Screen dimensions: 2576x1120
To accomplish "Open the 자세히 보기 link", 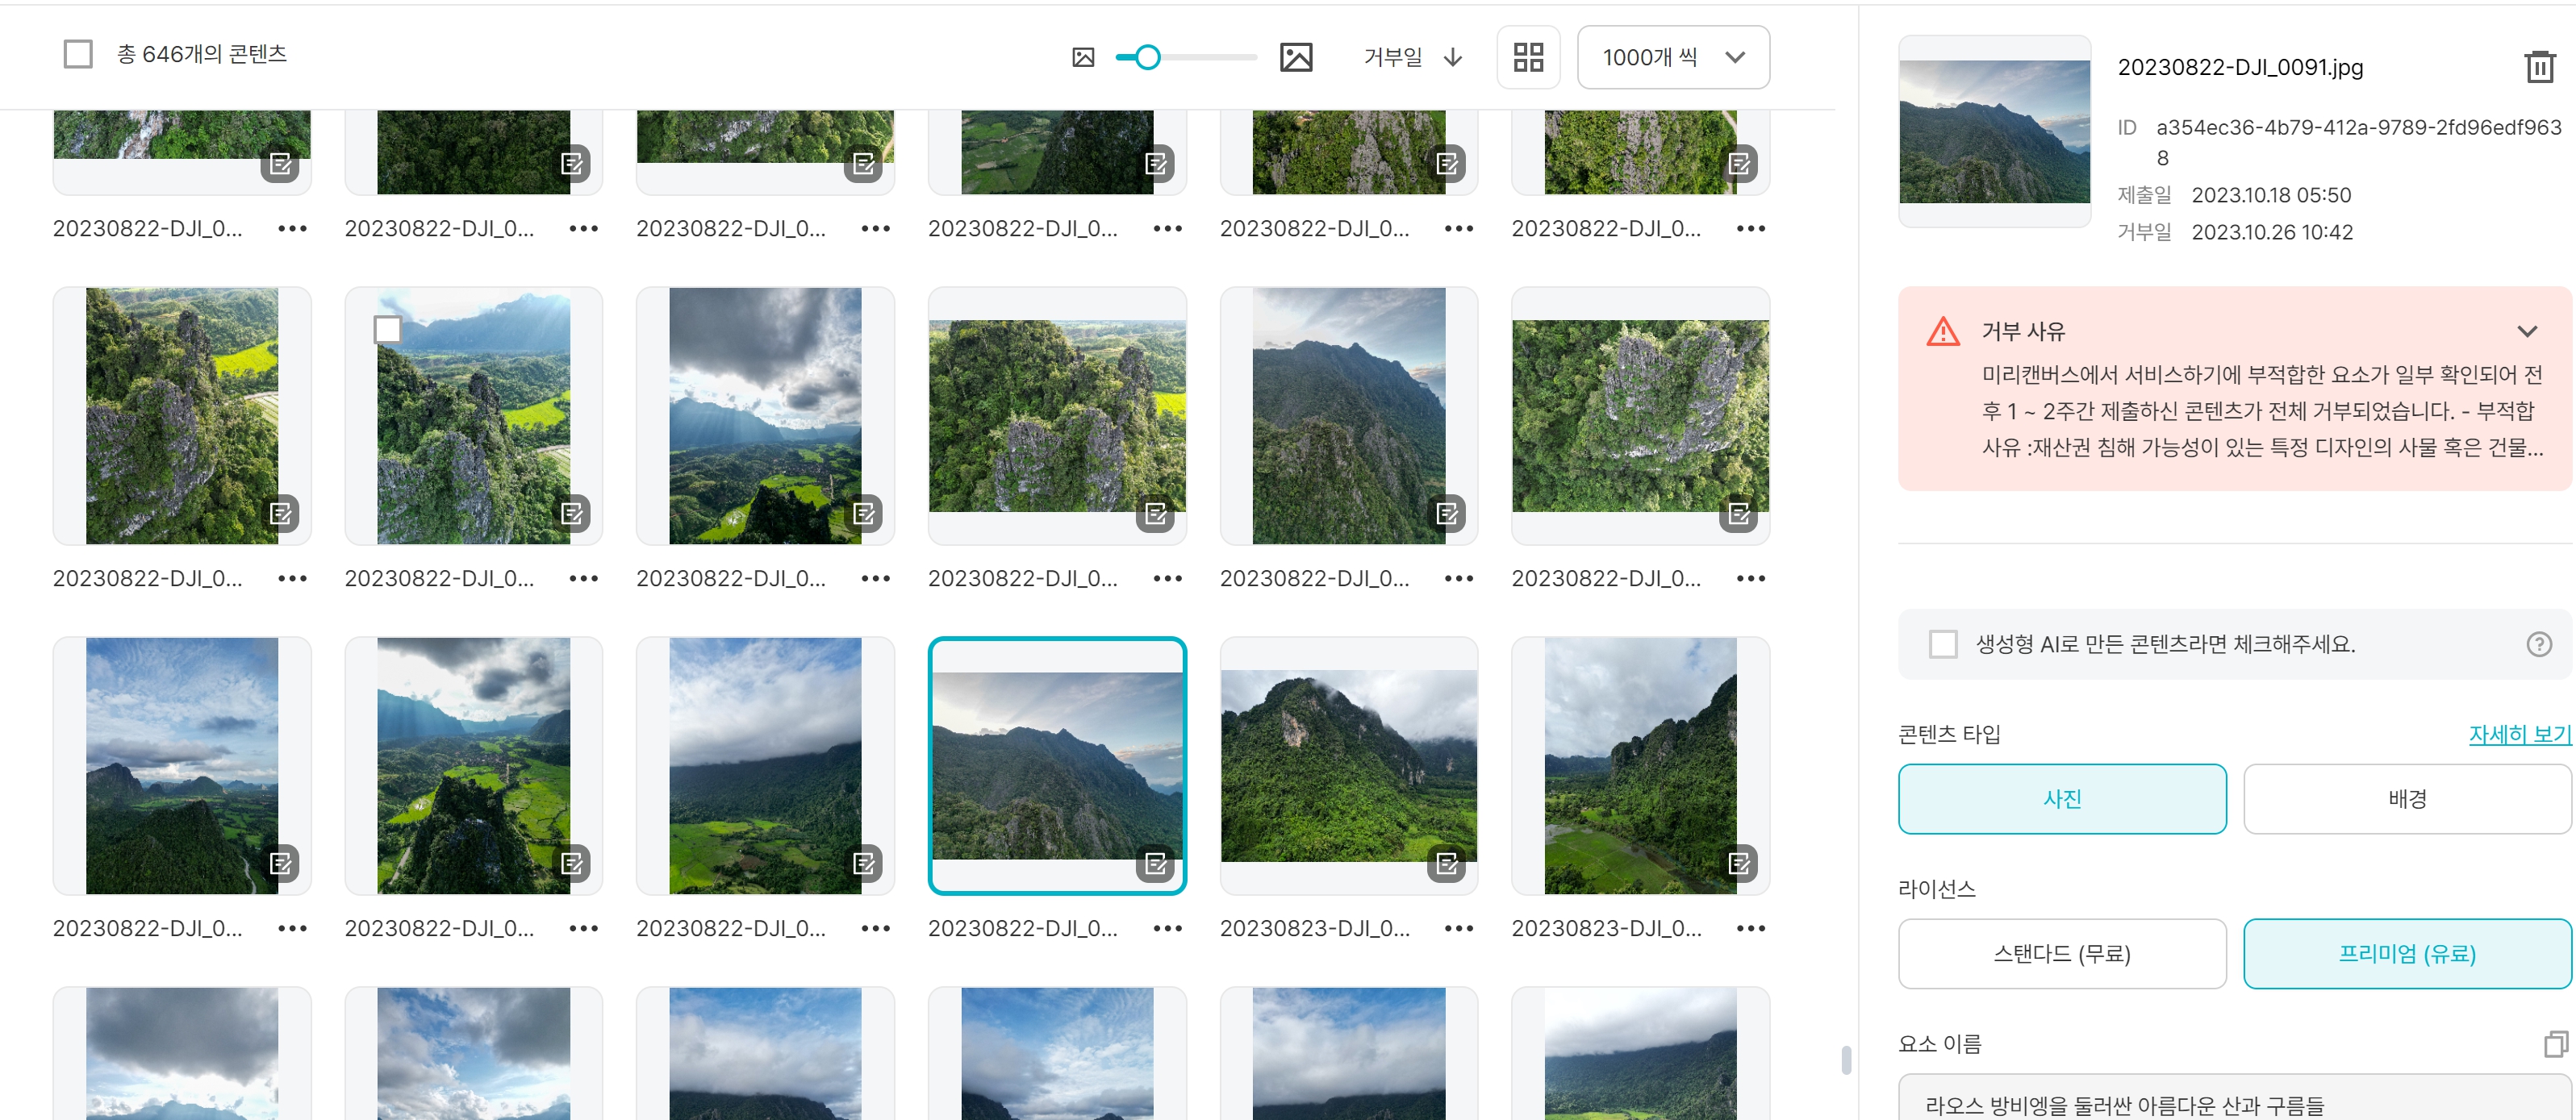I will 2518,735.
